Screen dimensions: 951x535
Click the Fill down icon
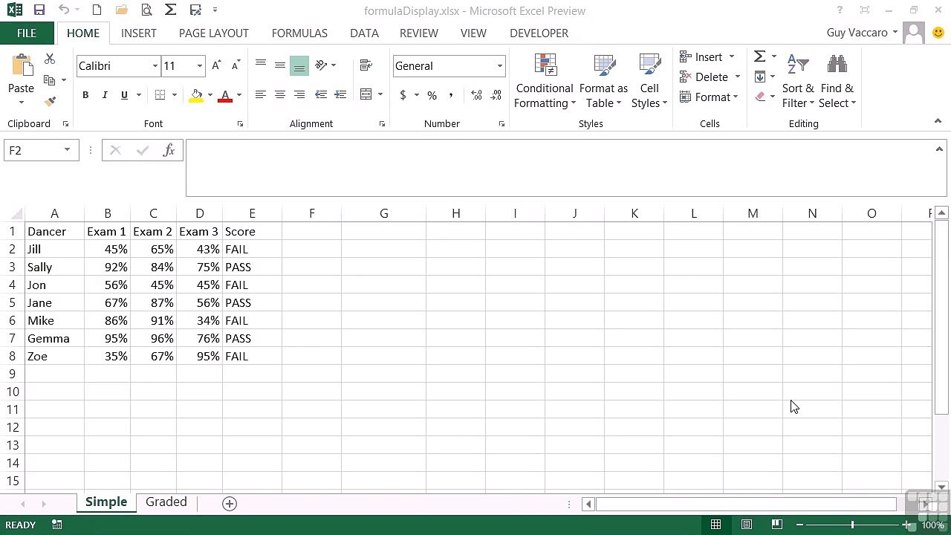pos(759,77)
